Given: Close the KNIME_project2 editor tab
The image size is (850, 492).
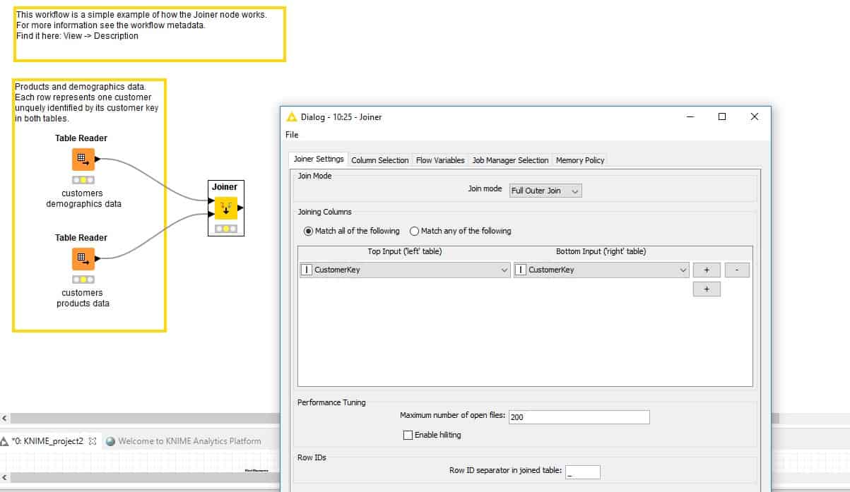Looking at the screenshot, I should (93, 440).
